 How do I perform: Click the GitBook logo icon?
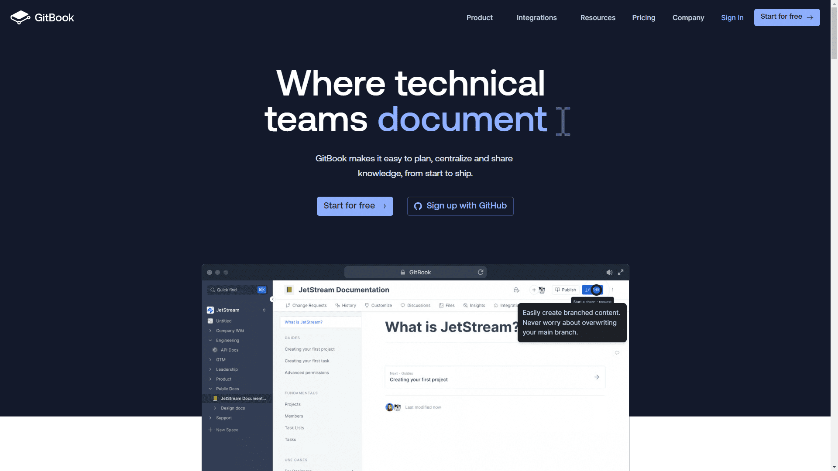tap(20, 17)
